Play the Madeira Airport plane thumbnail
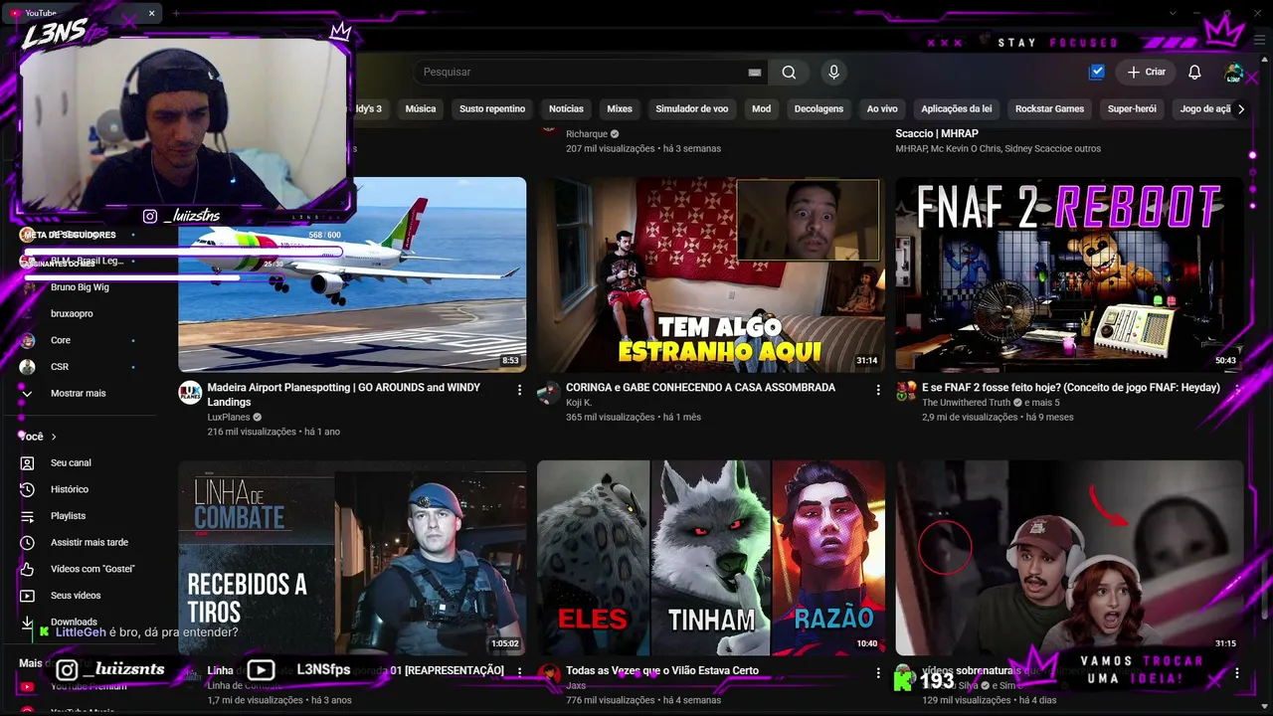The image size is (1273, 716). coord(352,274)
